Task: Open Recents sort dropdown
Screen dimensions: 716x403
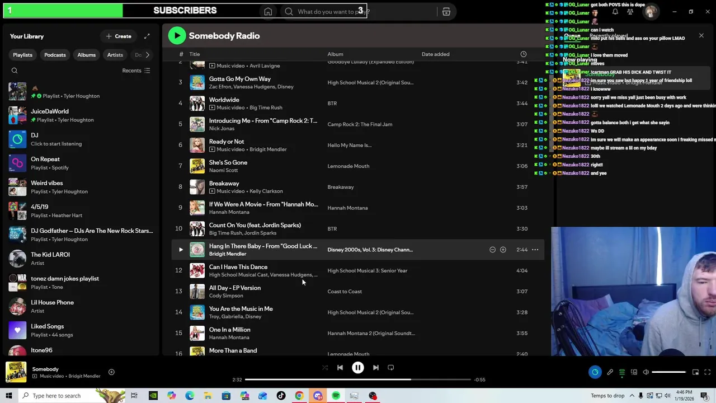Action: tap(136, 71)
